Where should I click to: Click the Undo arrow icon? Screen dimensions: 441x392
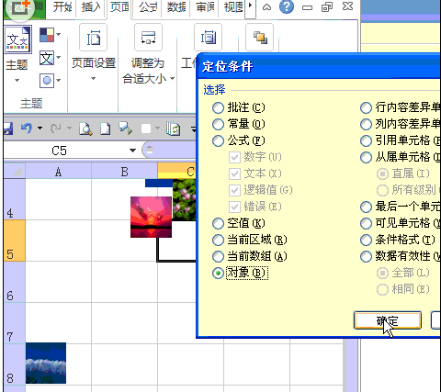(x=27, y=128)
